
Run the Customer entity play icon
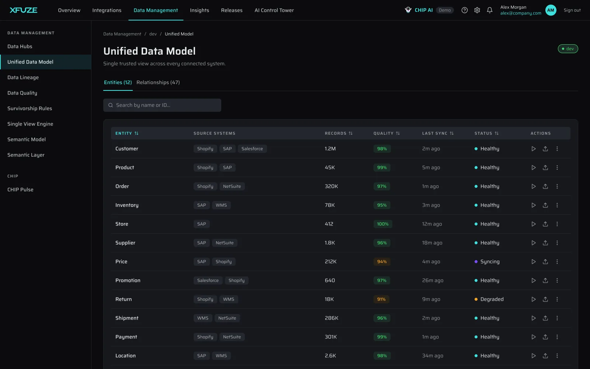click(534, 149)
